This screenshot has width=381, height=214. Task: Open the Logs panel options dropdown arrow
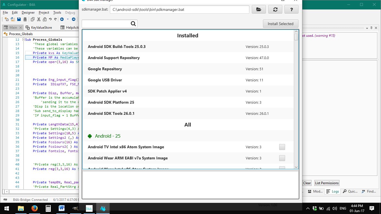(367, 28)
